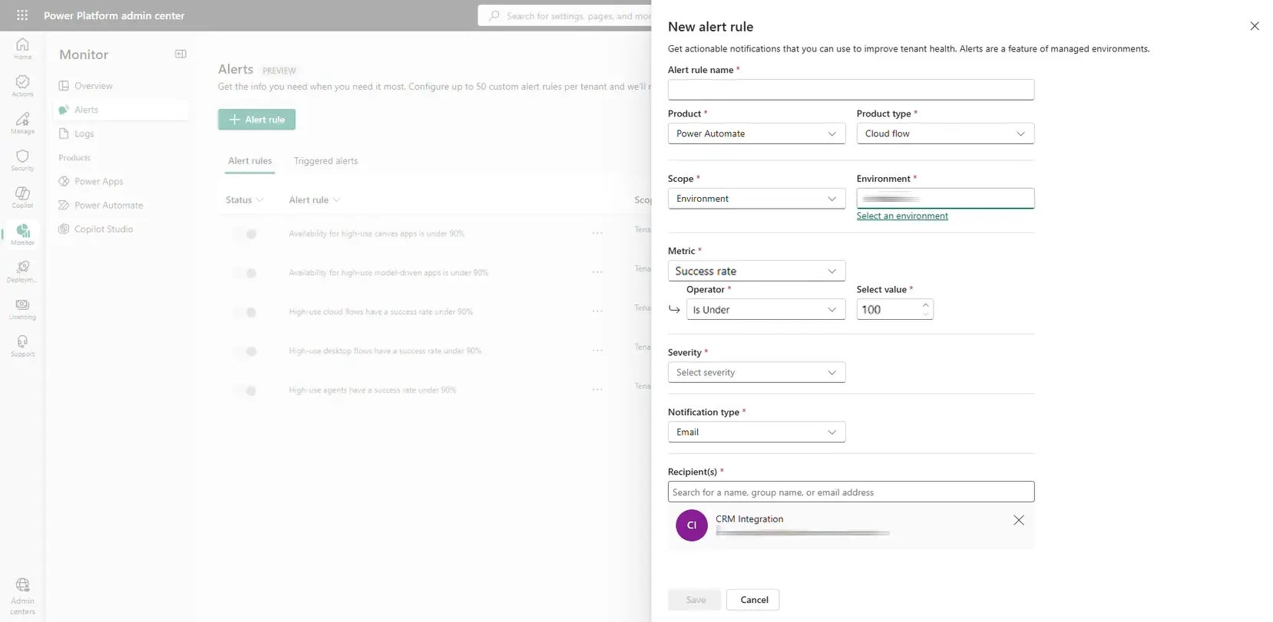Switch to Triggered alerts tab
The width and height of the screenshot is (1273, 622).
(x=326, y=161)
